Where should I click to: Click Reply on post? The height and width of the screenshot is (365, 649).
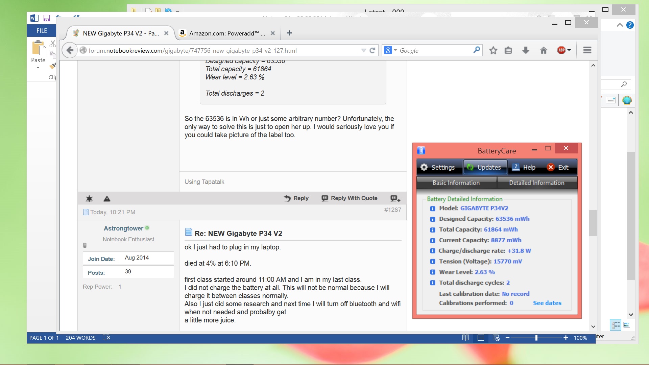pyautogui.click(x=296, y=198)
